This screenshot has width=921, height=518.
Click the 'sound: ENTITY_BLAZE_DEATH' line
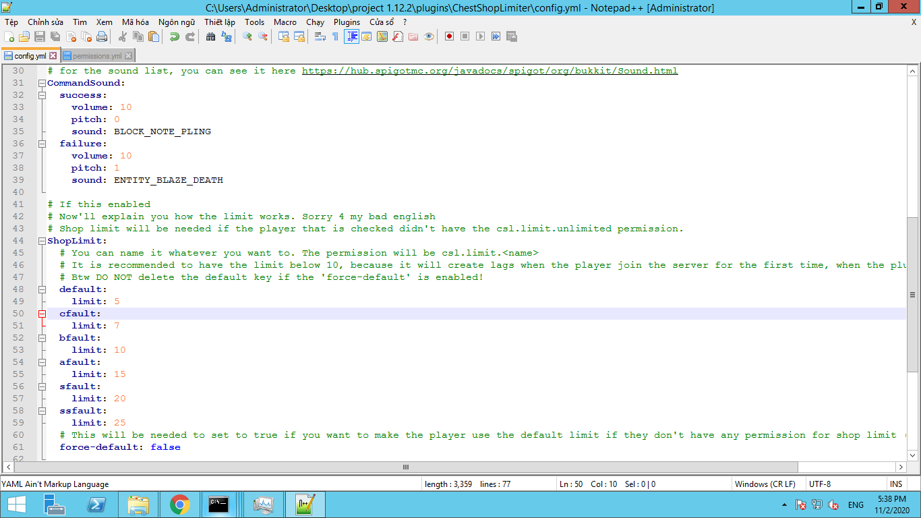147,180
